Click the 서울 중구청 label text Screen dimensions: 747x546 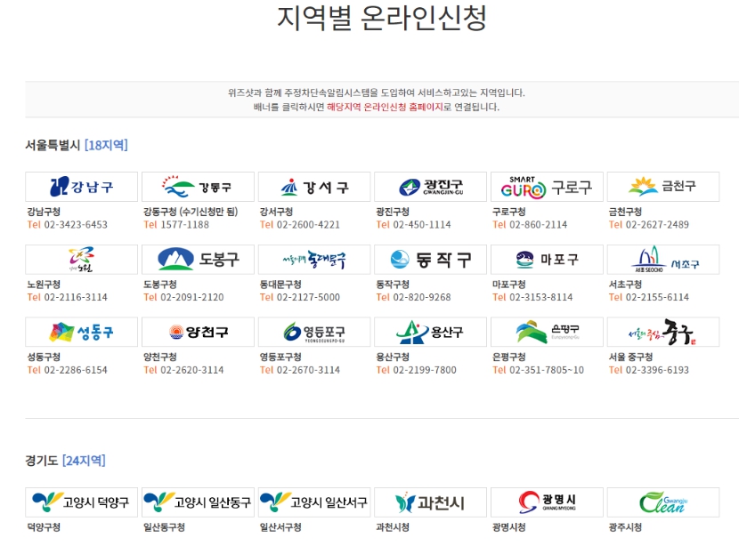point(630,357)
